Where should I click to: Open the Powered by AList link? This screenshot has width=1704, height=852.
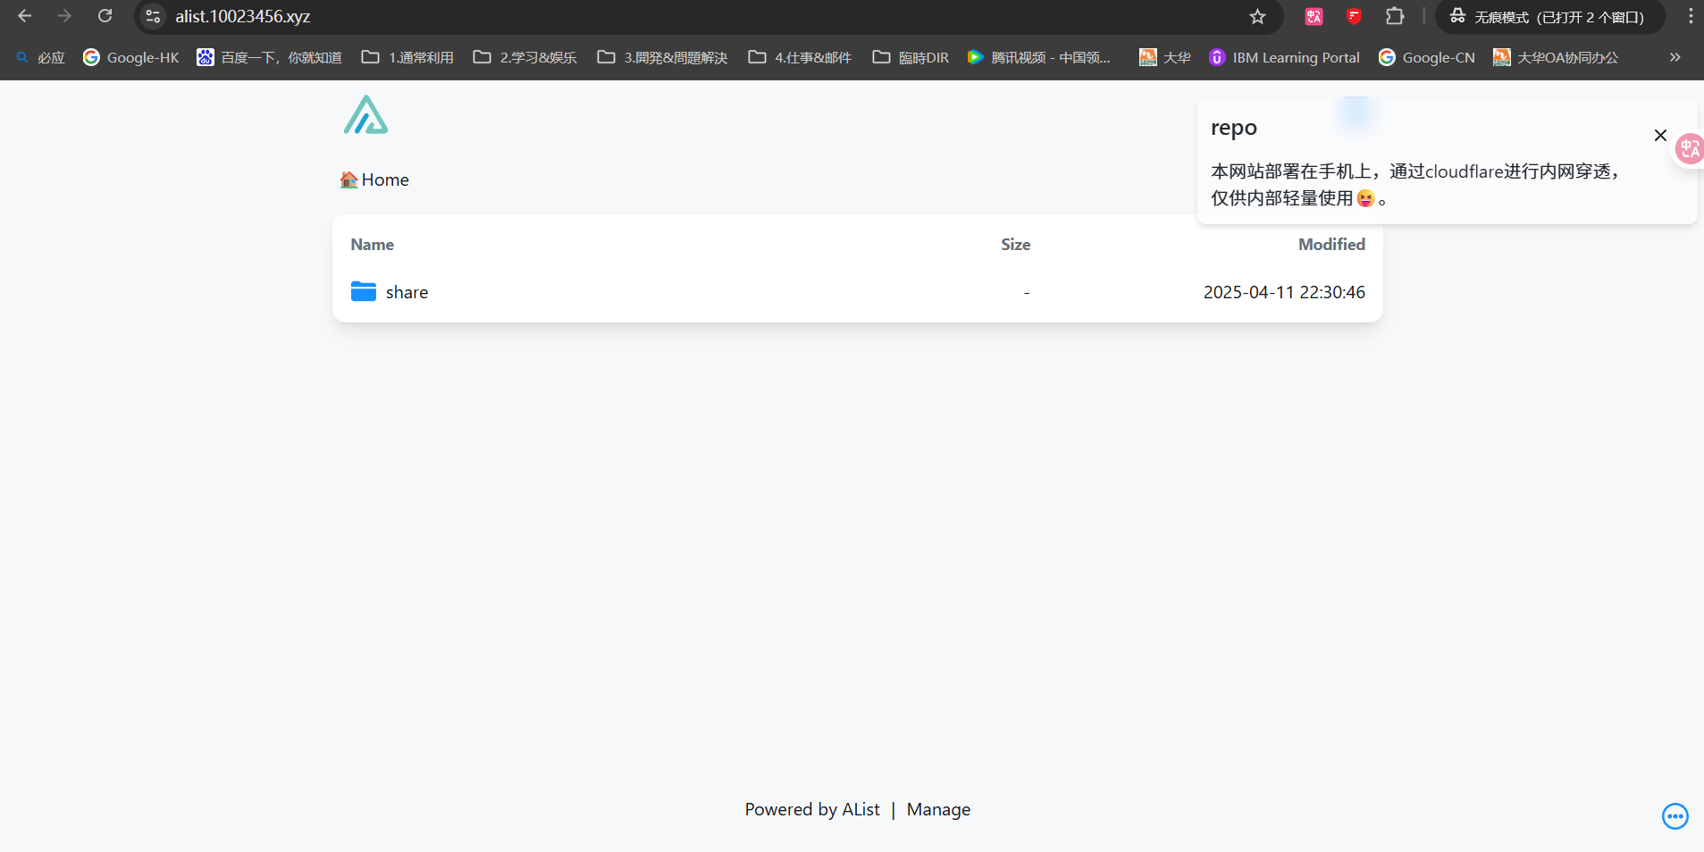tap(812, 809)
